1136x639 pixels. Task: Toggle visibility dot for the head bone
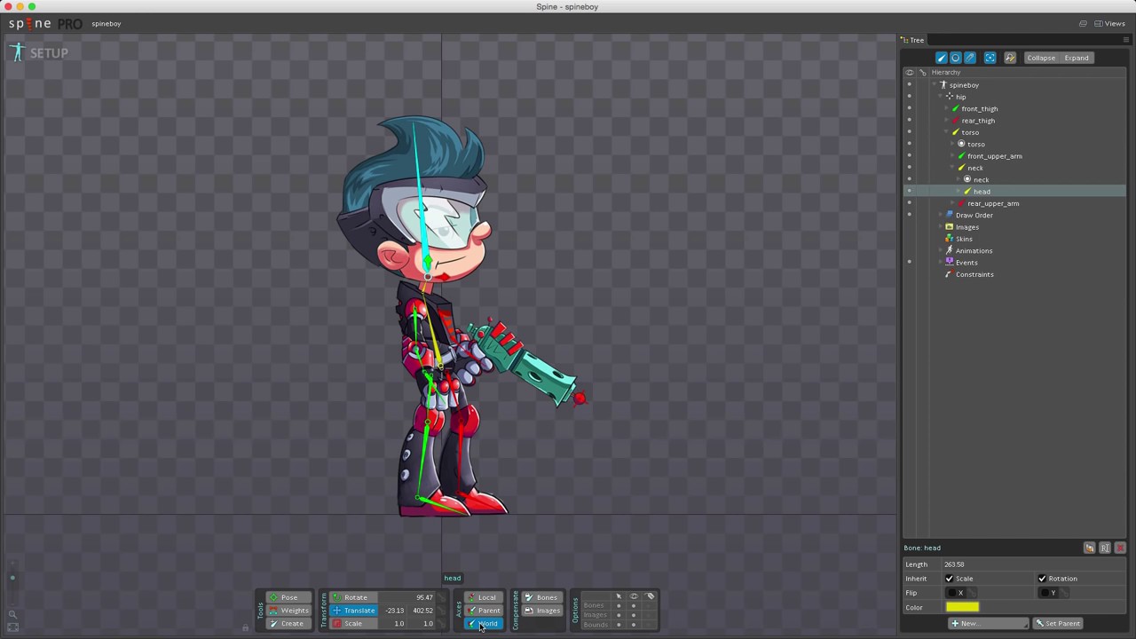coord(909,192)
